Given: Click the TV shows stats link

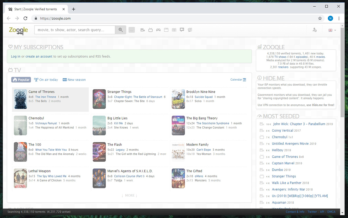Looking at the screenshot, I should click(x=281, y=57).
